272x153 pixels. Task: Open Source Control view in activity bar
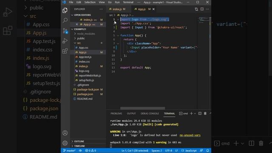tap(65, 31)
